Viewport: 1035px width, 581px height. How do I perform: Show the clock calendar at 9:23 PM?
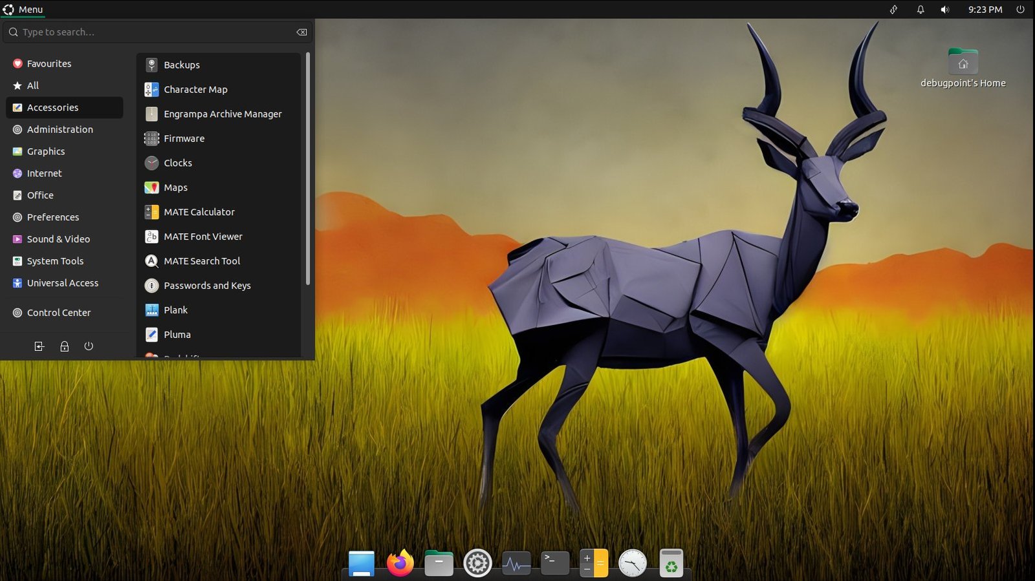(985, 10)
